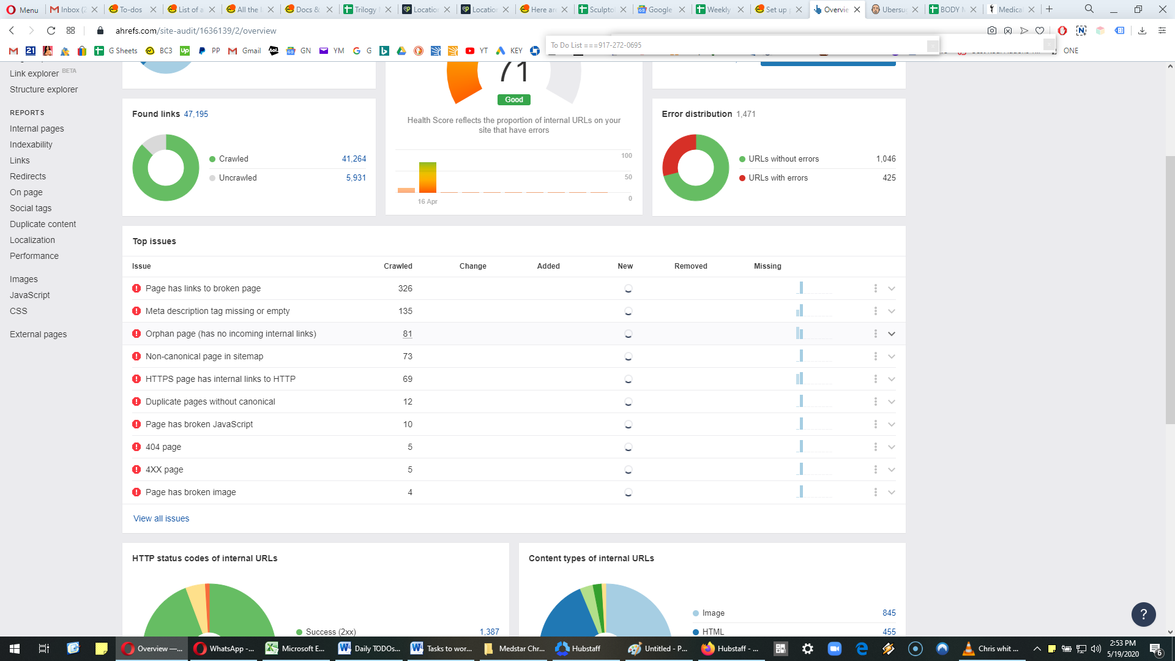Screen dimensions: 1175x661
Task: Open three-dot menu for Meta description issue
Action: 875,311
